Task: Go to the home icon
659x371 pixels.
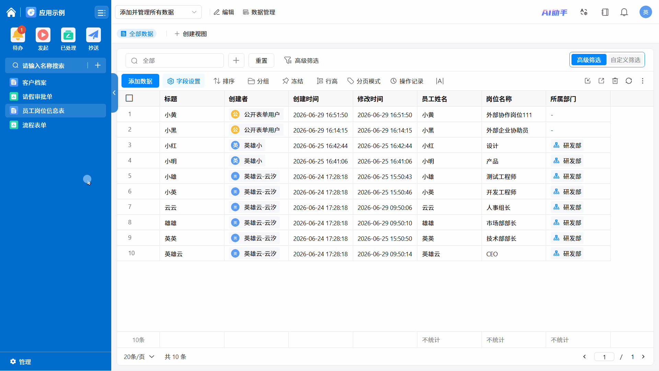Action: 11,12
